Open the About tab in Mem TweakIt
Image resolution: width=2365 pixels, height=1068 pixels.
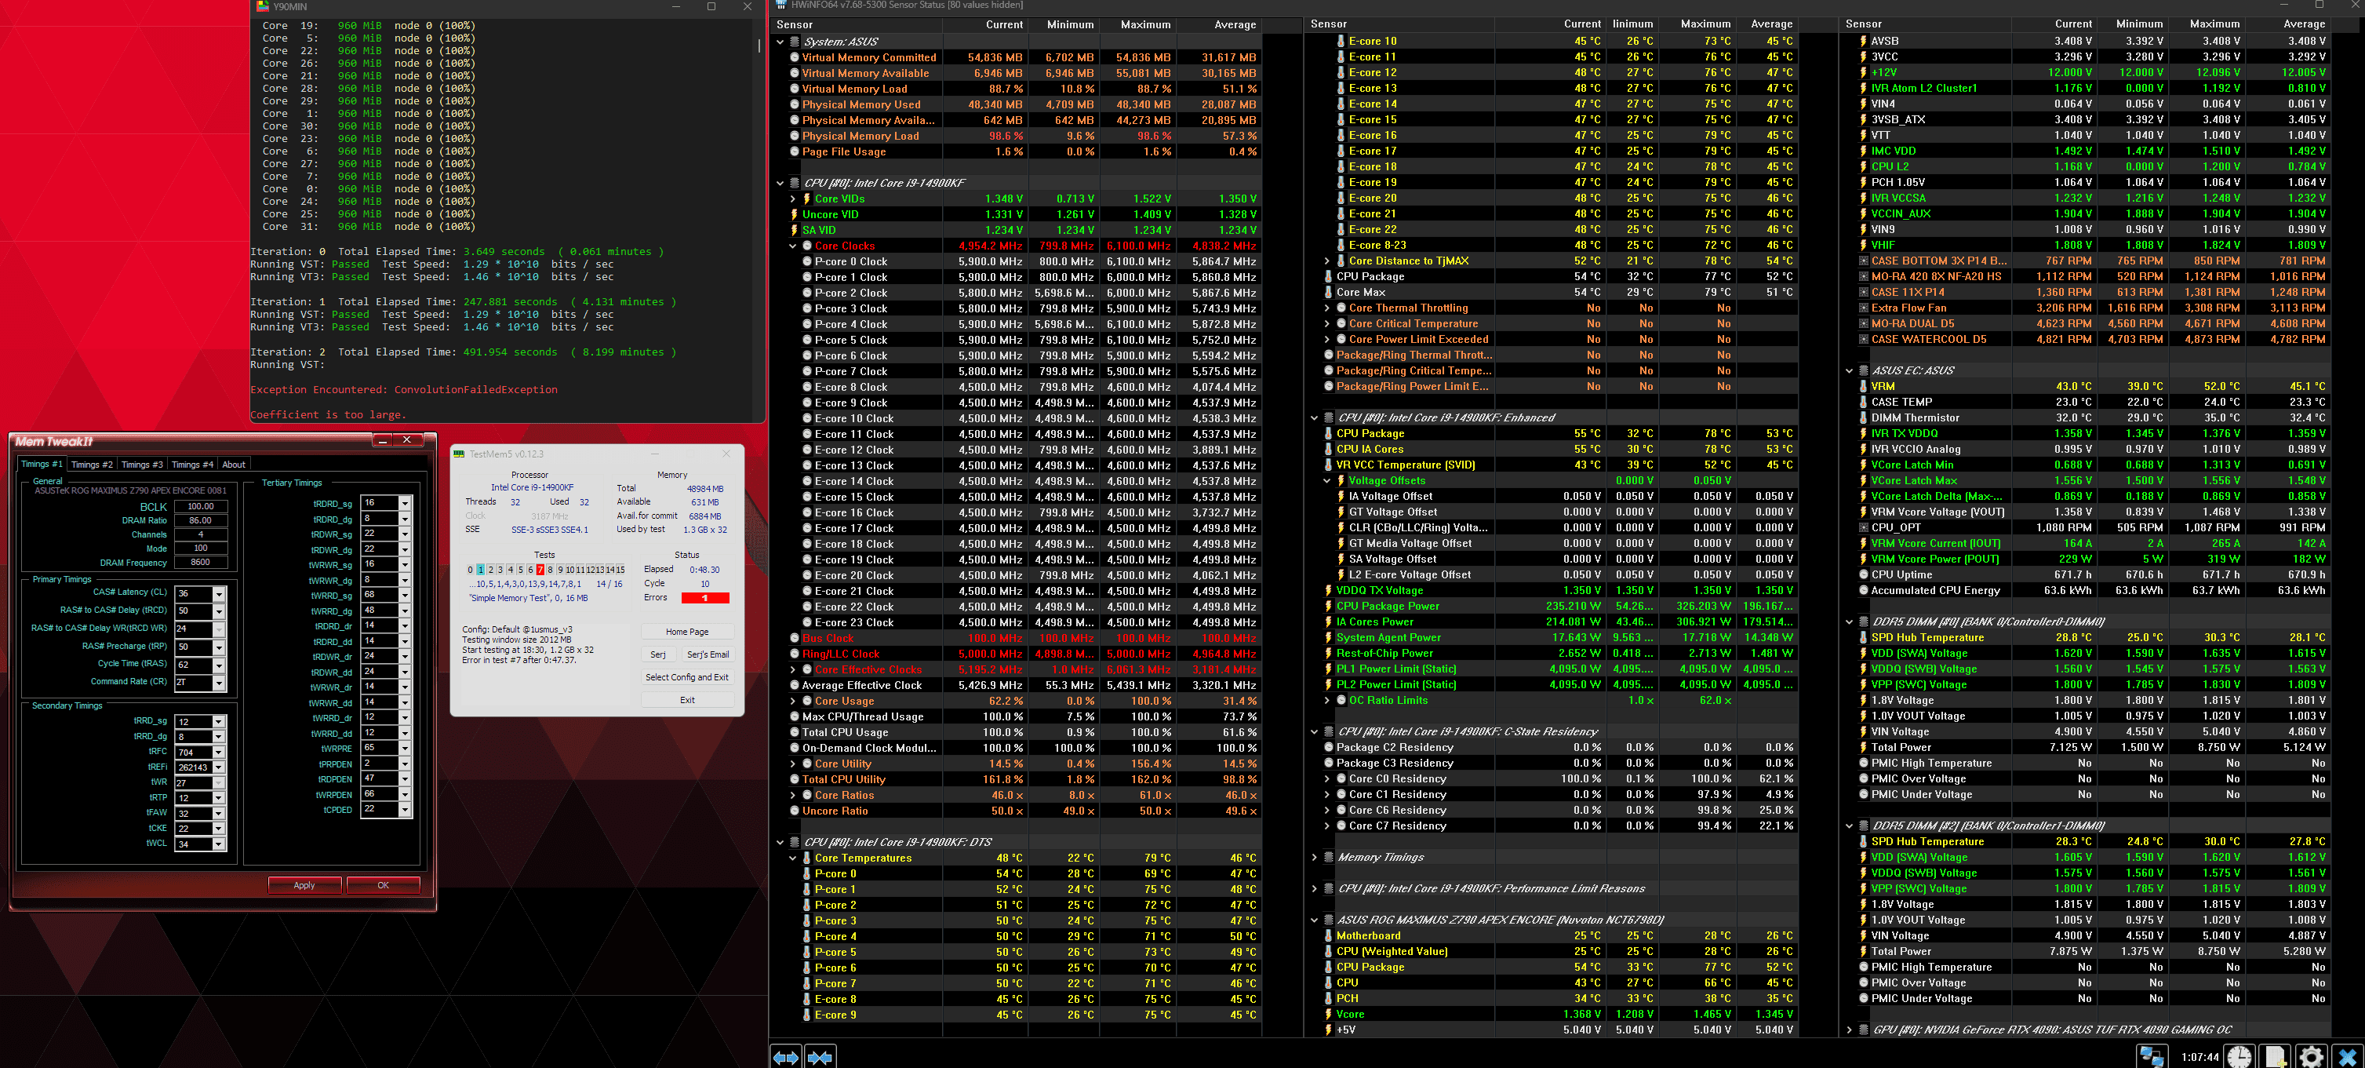pyautogui.click(x=234, y=465)
